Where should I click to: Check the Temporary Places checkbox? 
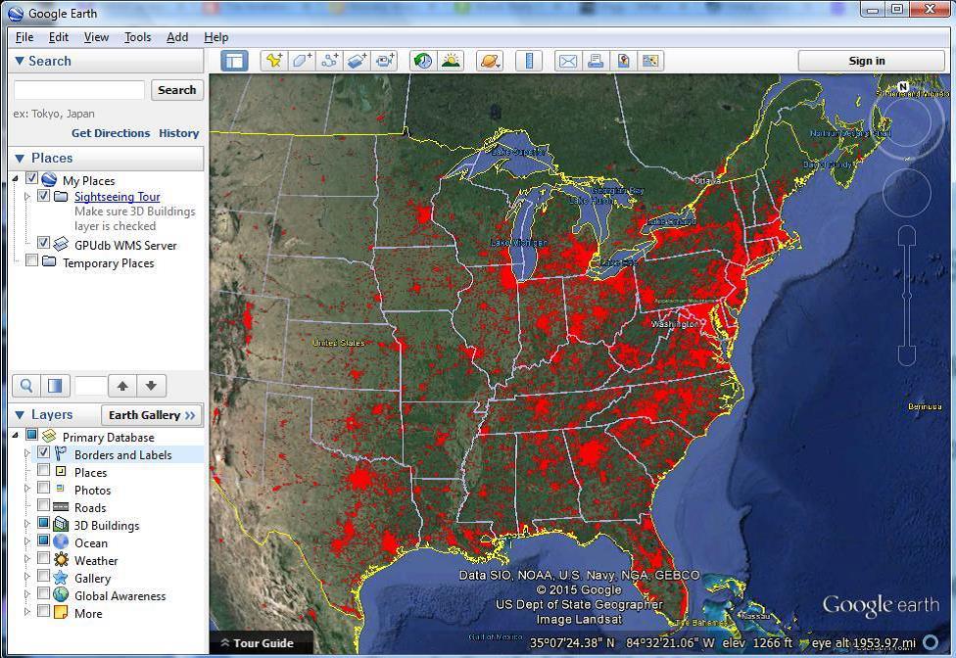tap(31, 260)
